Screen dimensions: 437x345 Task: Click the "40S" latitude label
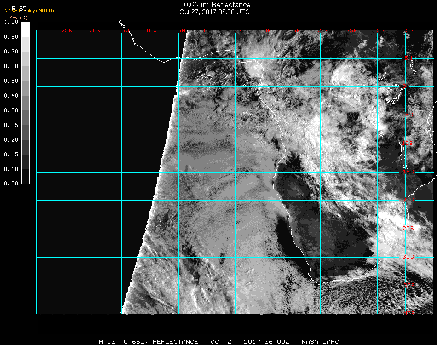409,314
